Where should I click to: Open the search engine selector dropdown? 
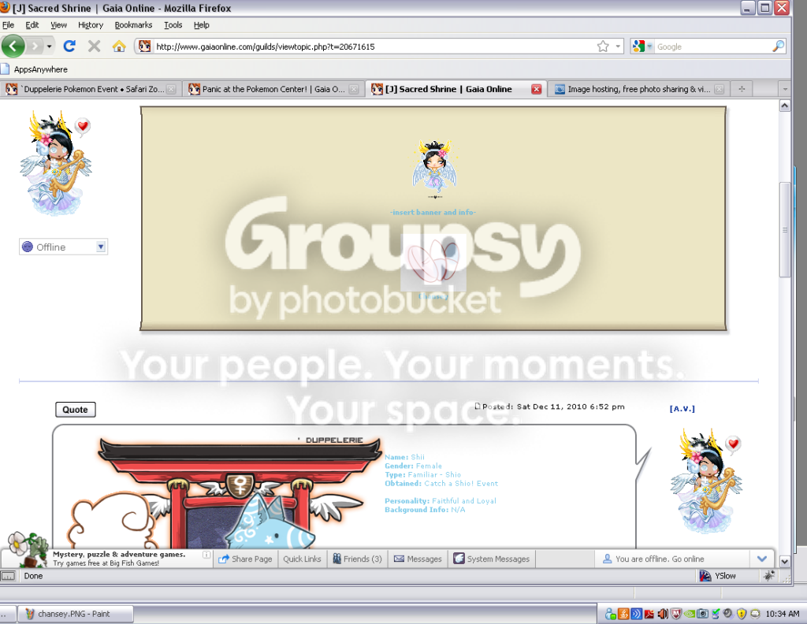click(642, 46)
